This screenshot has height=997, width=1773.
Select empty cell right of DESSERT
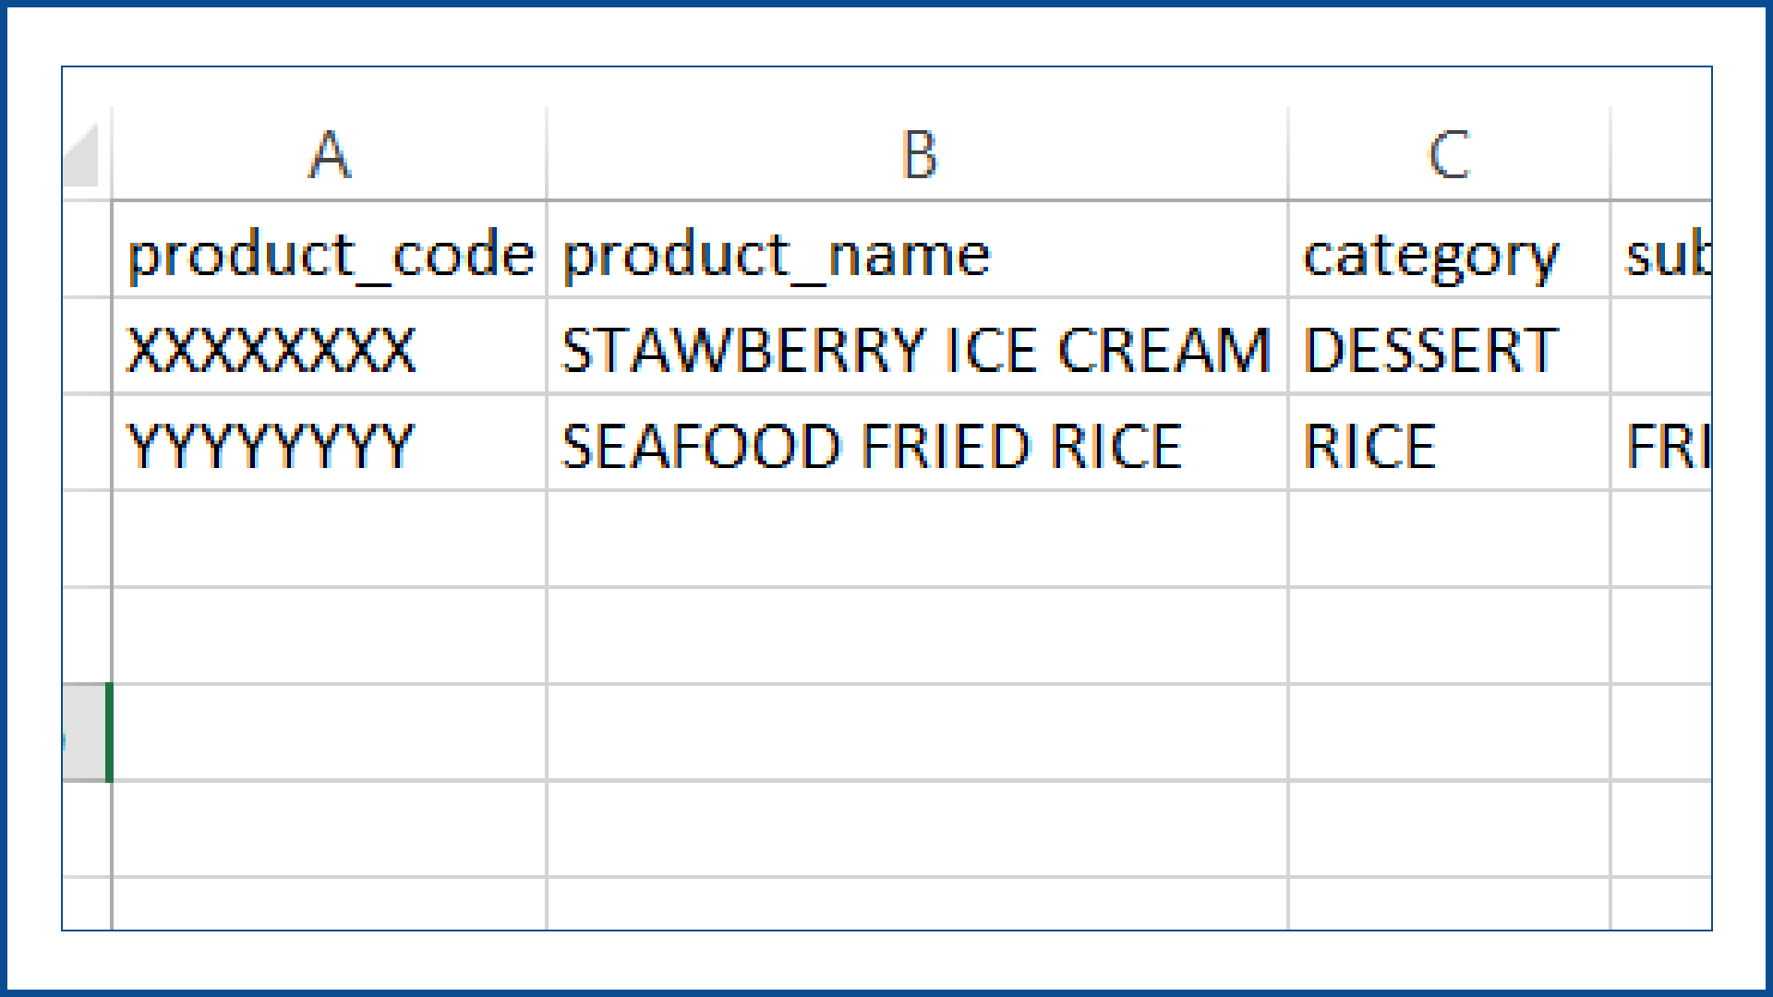[1662, 350]
